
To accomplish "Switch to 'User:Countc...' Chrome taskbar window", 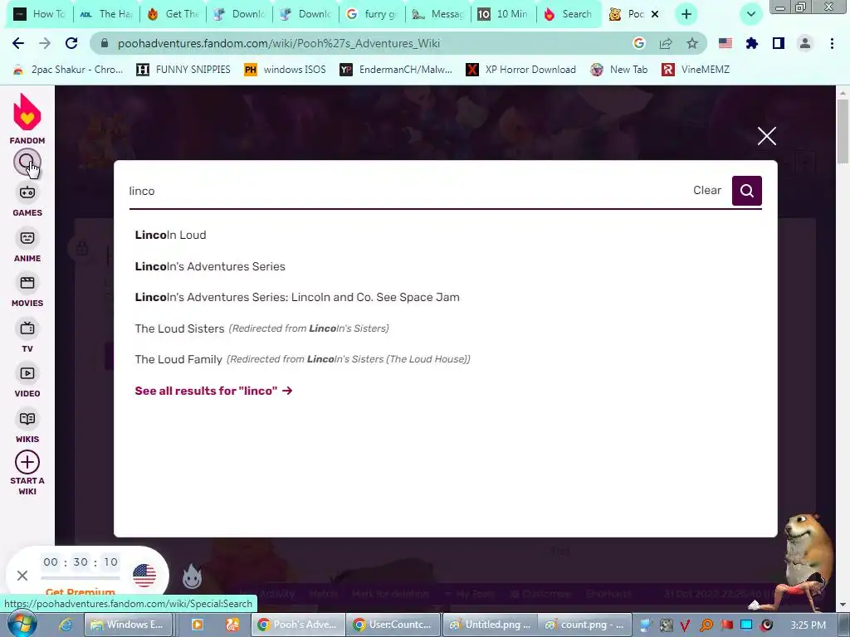I will click(393, 625).
